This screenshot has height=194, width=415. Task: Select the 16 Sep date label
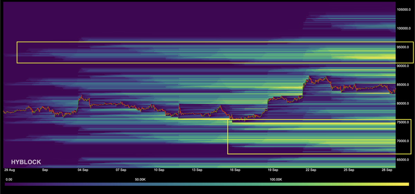point(235,170)
